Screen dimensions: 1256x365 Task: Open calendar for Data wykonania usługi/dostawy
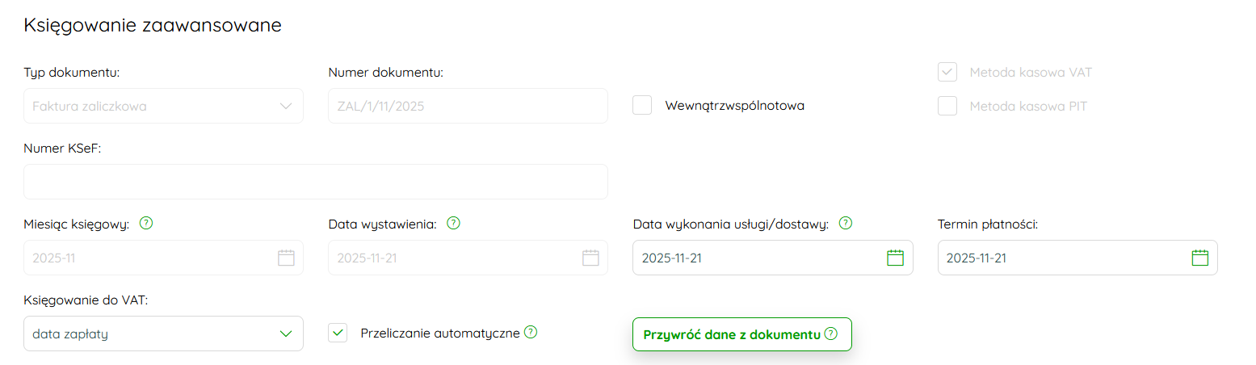(x=895, y=258)
